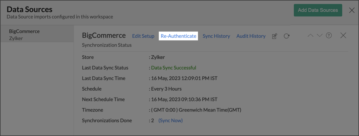This screenshot has width=359, height=136.
Task: View the Sync History
Action: [216, 36]
